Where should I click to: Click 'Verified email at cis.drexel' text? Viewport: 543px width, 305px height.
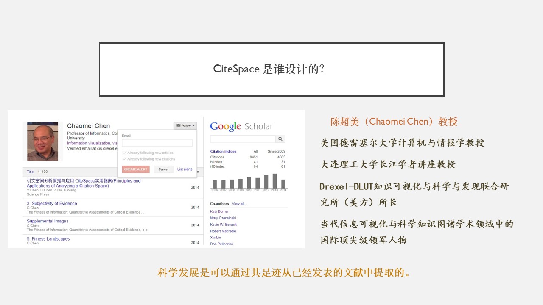(x=92, y=148)
